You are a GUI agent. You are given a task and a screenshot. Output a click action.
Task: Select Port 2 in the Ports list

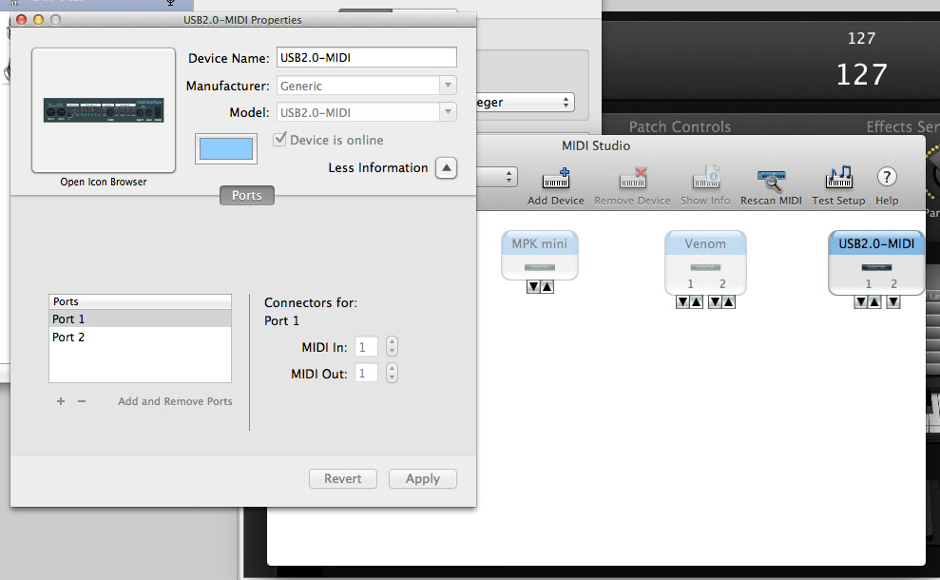141,338
